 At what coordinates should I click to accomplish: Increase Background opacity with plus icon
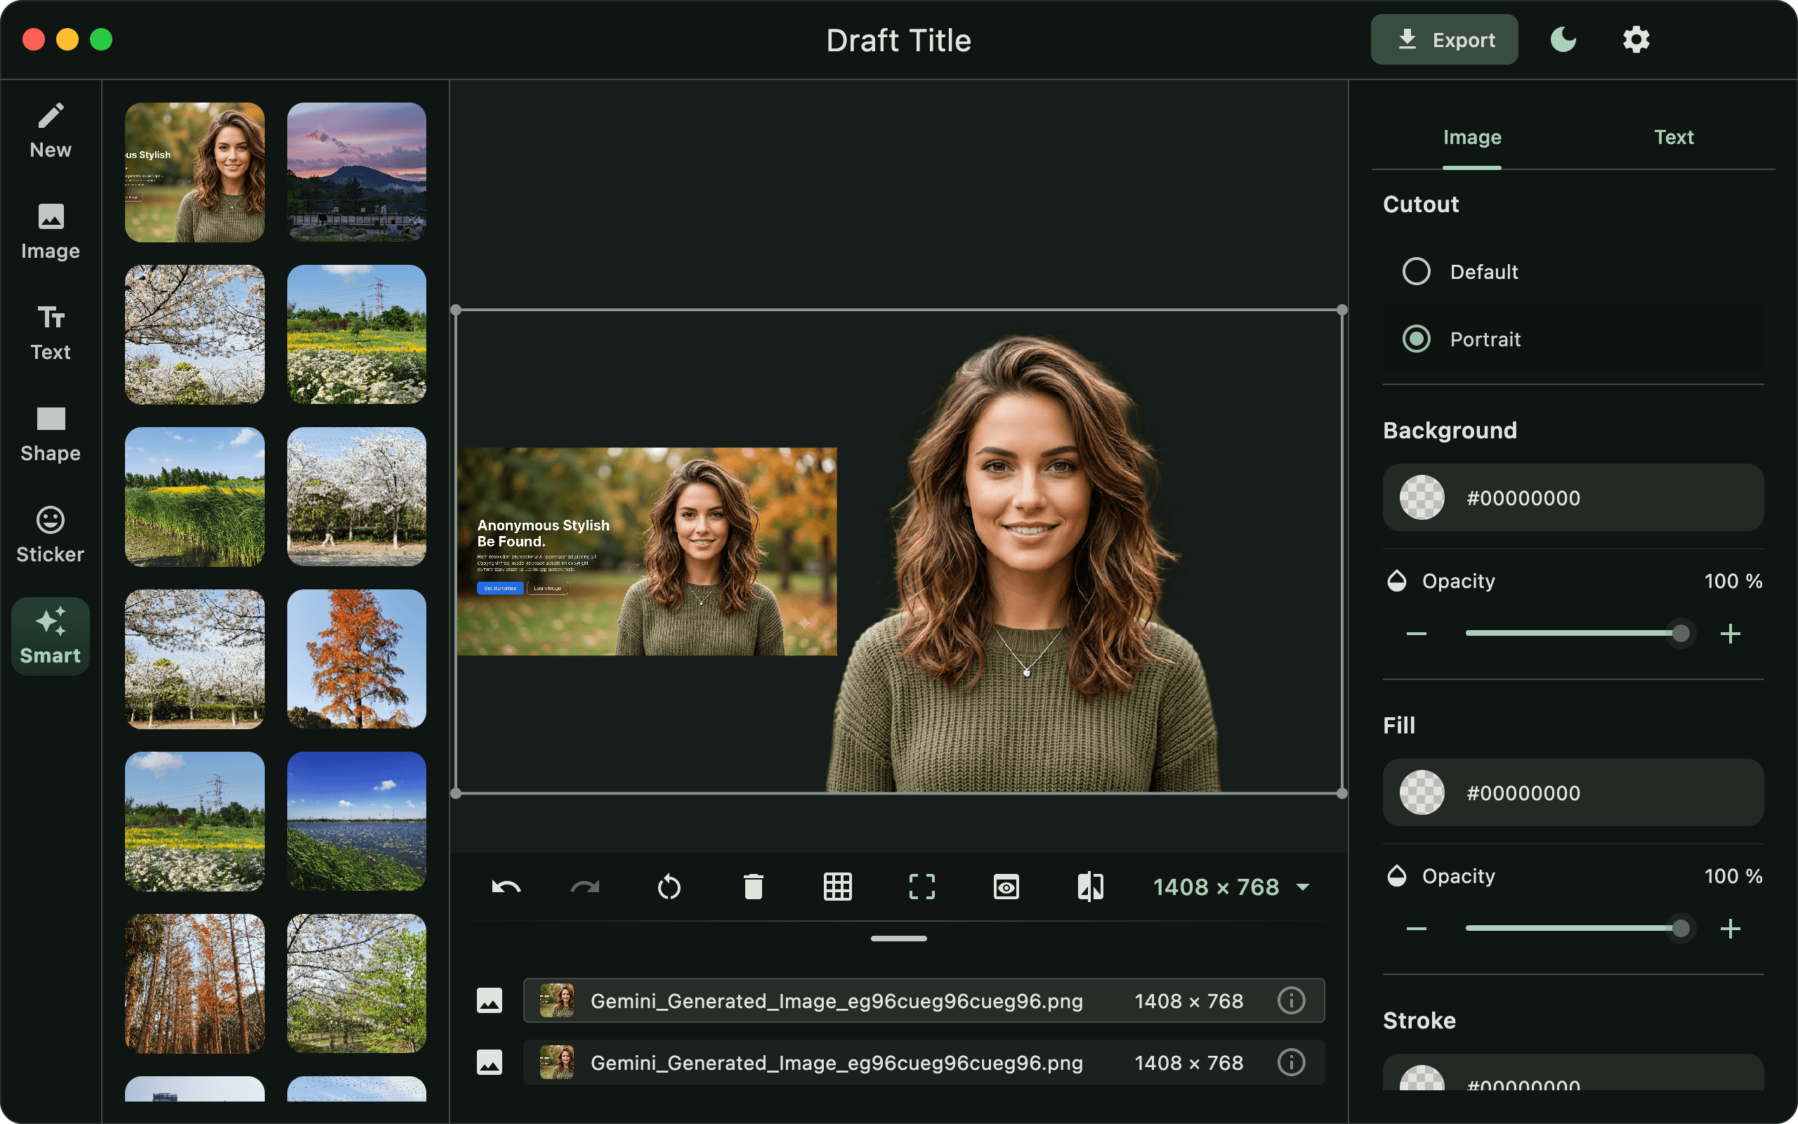1731,634
